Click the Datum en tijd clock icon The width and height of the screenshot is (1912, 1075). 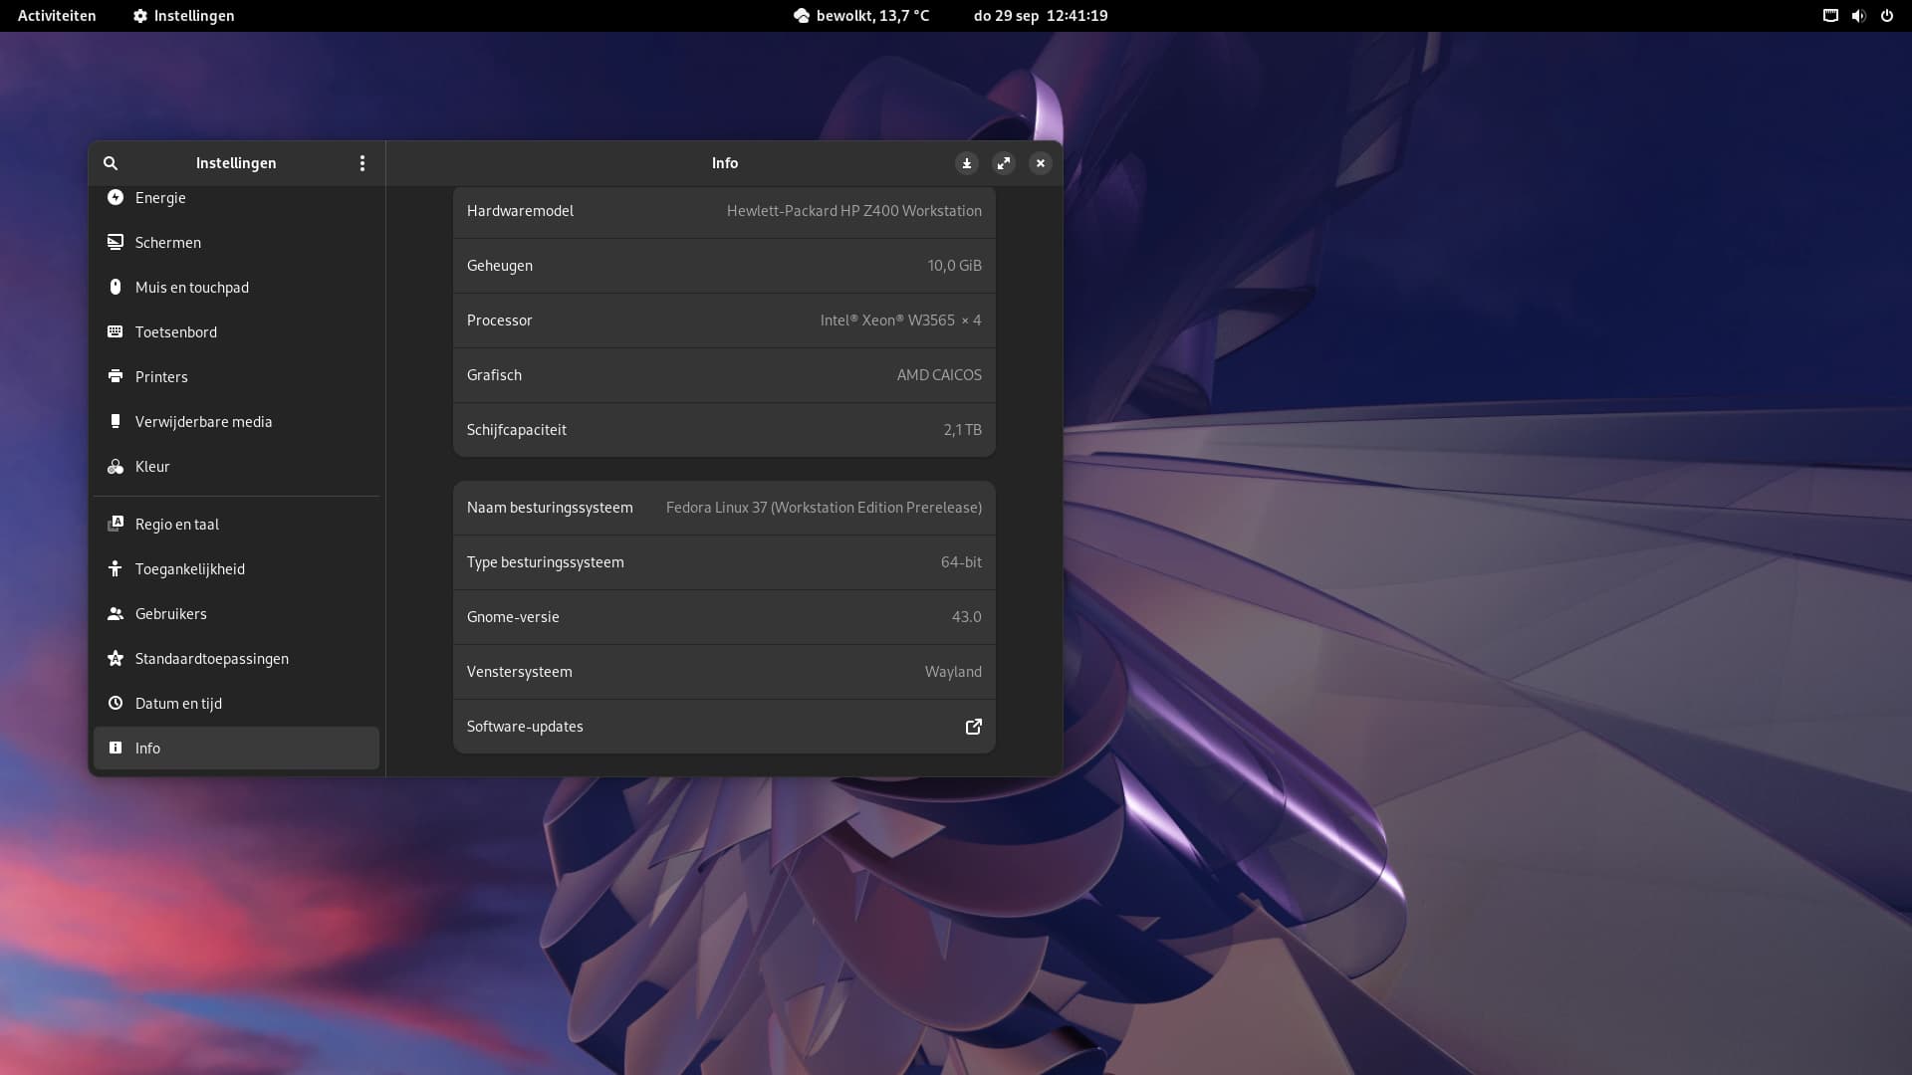116,703
